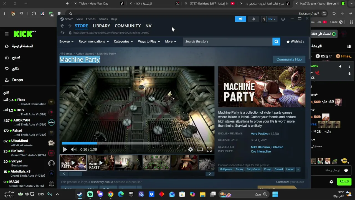
Task: Open Steam notifications bell
Action: click(253, 19)
